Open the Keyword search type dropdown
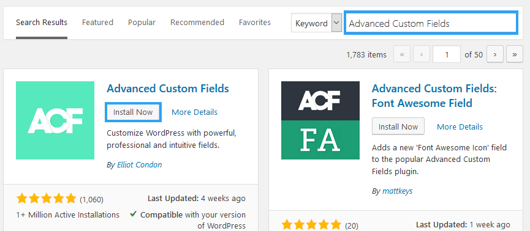Screen dimensions: 530x231 (316, 23)
